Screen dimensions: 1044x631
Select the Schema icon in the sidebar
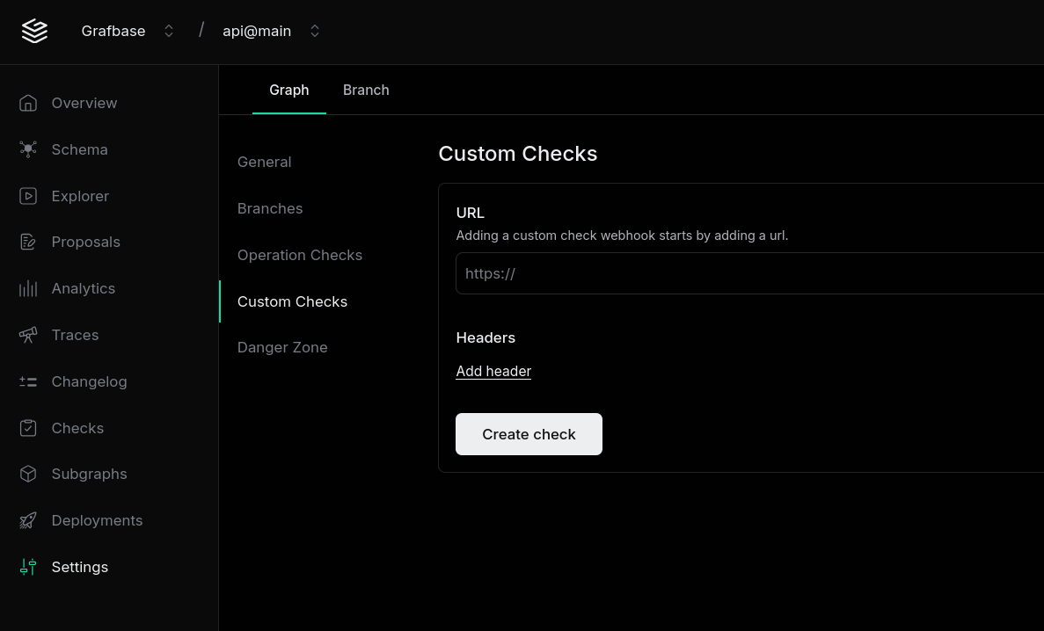click(x=28, y=149)
